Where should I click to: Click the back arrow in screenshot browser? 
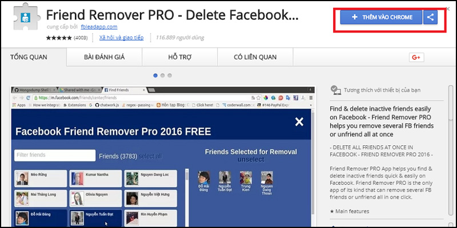coord(14,97)
